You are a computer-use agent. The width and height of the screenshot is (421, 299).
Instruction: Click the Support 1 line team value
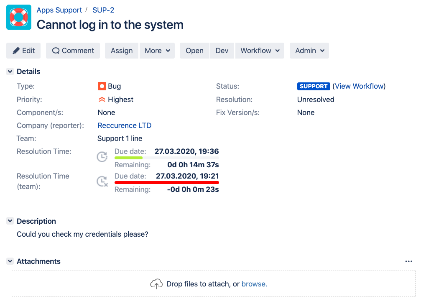(x=120, y=138)
